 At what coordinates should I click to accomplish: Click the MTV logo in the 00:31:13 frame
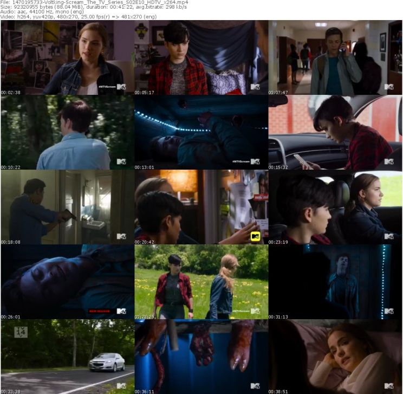389,311
